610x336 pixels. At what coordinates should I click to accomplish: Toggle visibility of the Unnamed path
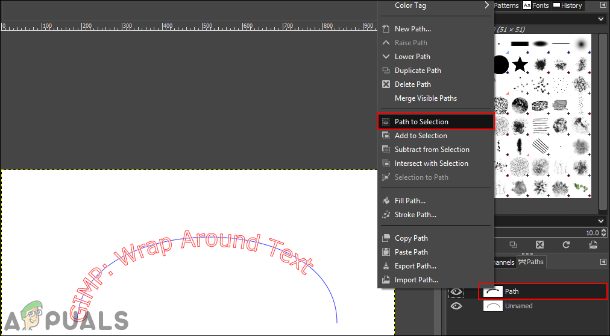point(457,306)
